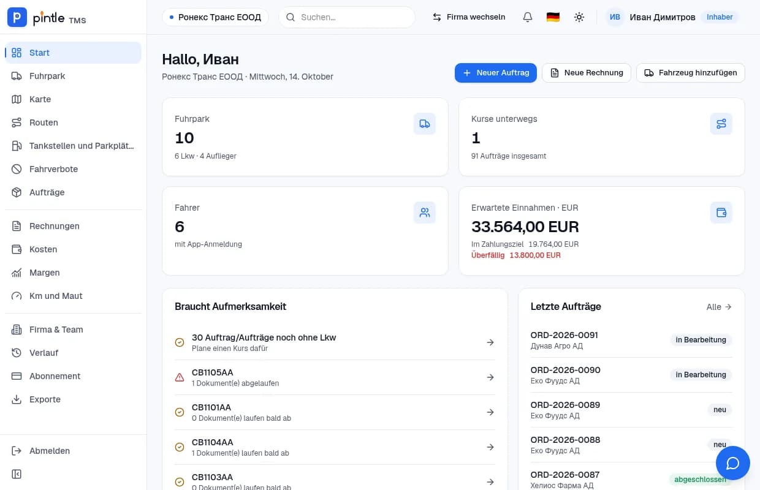Click the Alle link in Letzte Aufträge
Image resolution: width=760 pixels, height=490 pixels.
[x=720, y=307]
